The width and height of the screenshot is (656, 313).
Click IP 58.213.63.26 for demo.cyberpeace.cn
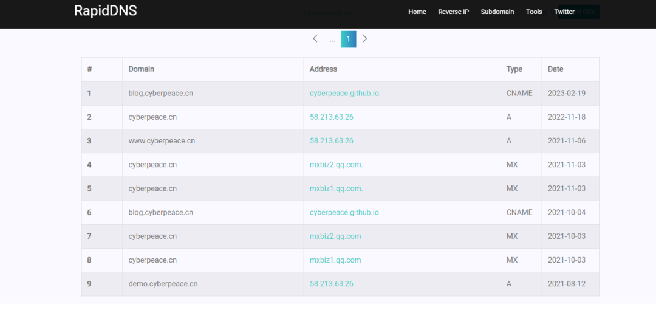pos(331,284)
